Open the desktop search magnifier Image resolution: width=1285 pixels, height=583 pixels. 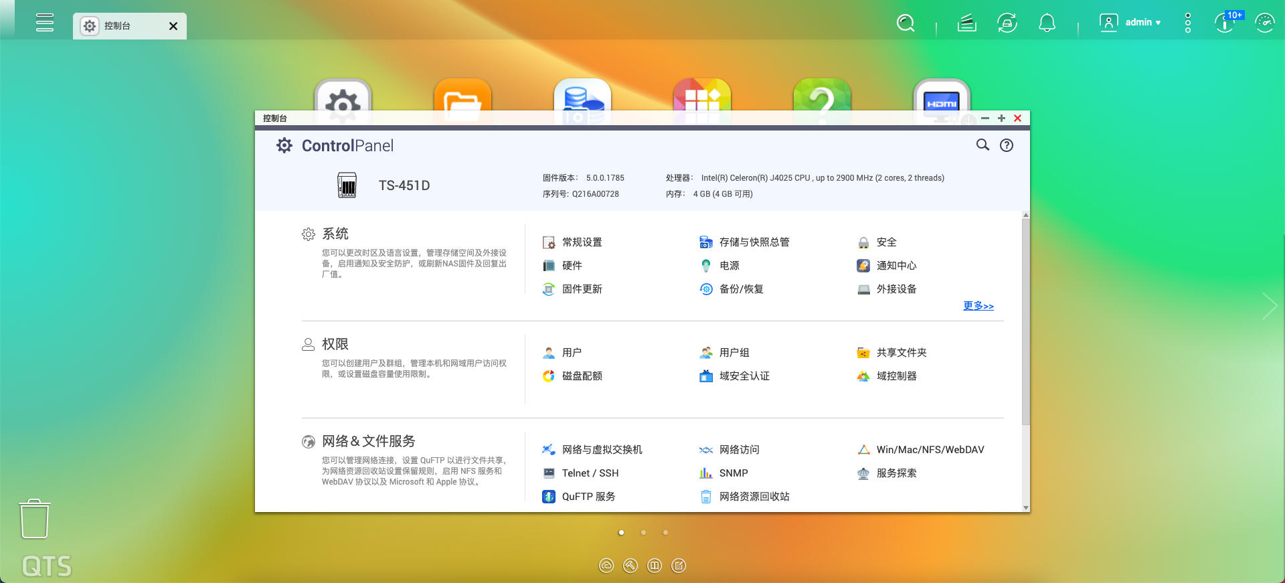coord(906,23)
